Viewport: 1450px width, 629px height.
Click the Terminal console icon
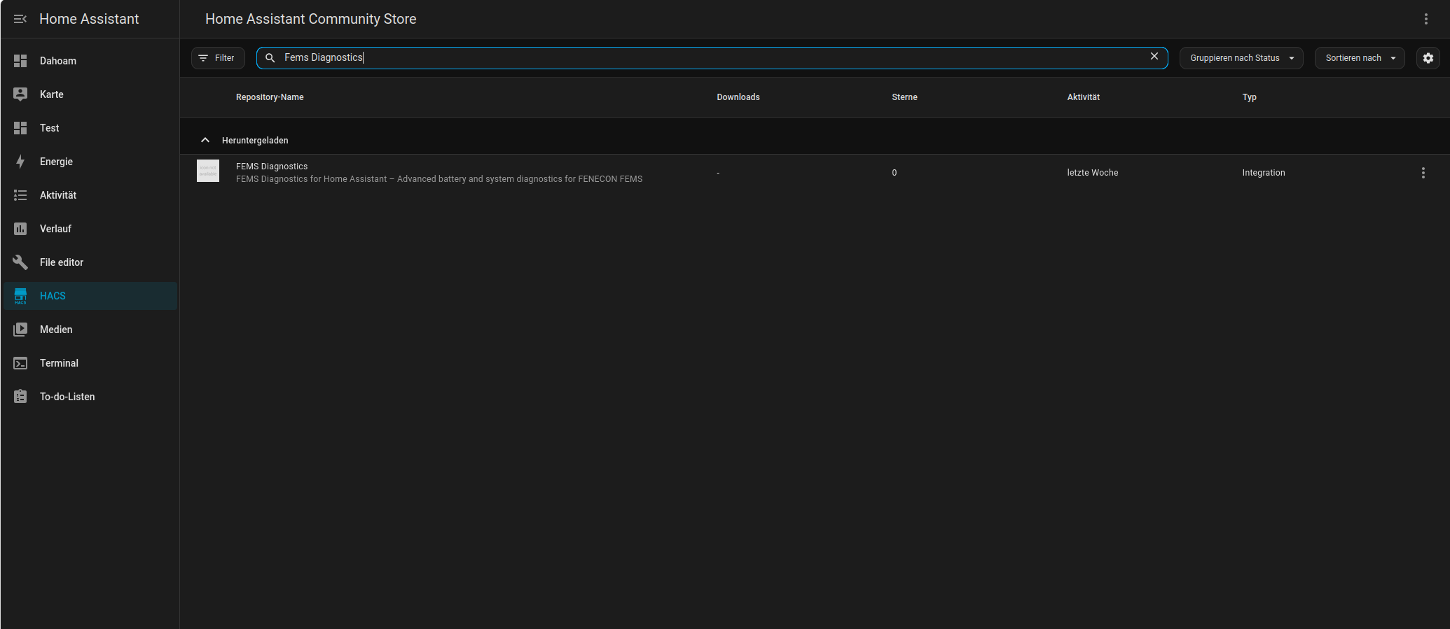pyautogui.click(x=20, y=363)
